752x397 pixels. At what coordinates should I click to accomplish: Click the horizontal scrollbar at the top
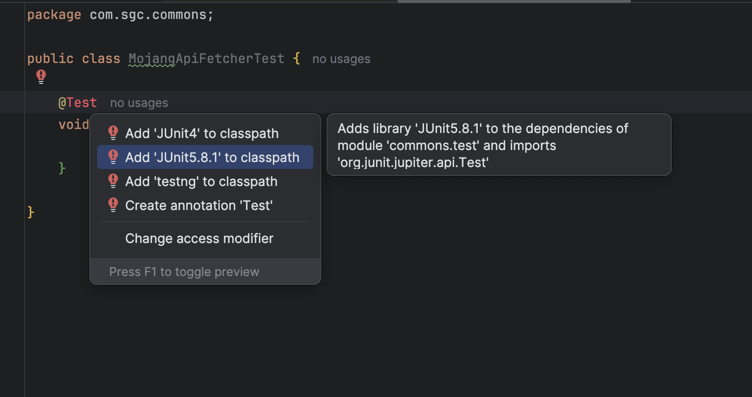(x=514, y=1)
